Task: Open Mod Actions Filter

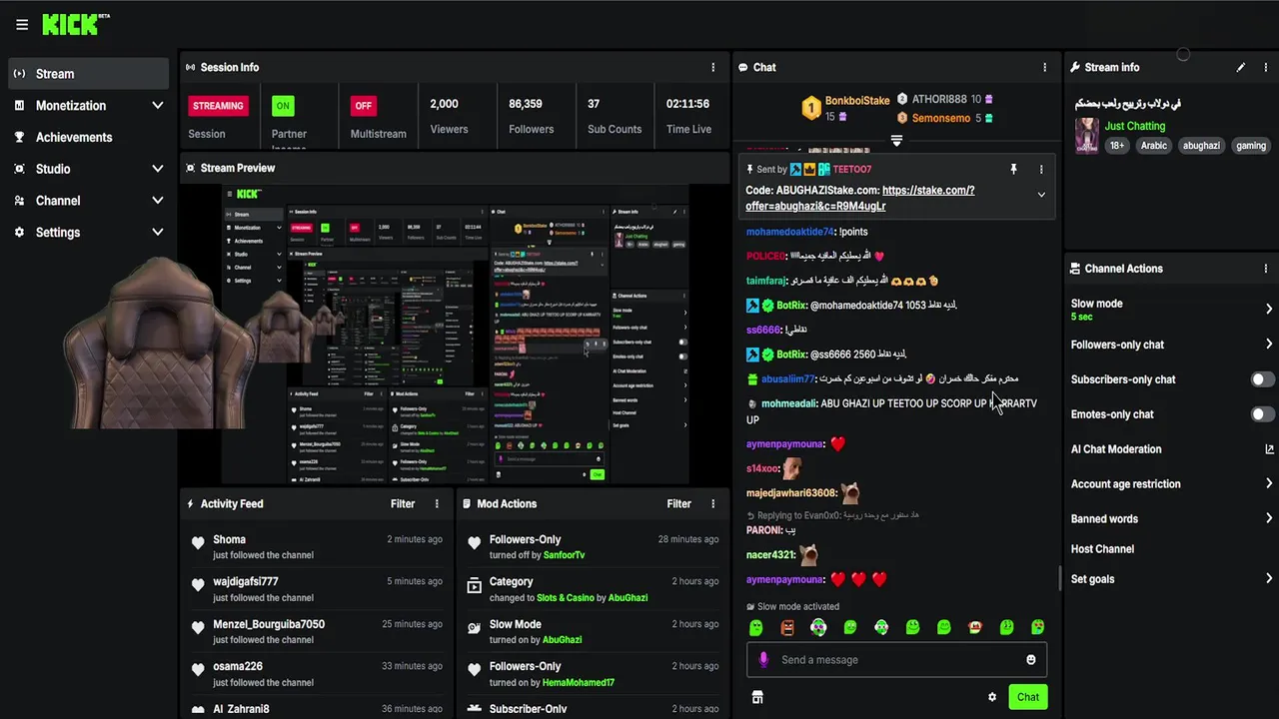Action: (678, 503)
